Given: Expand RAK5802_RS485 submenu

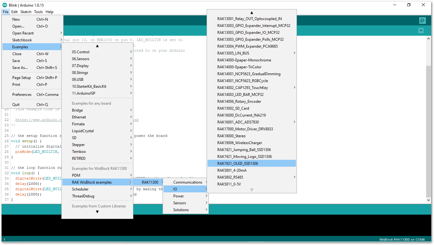Looking at the screenshot, I should [x=252, y=177].
